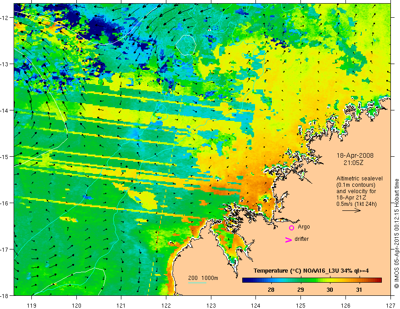The image size is (400, 309).
Task: Click the velocity scale reference arrow
Action: 351,210
